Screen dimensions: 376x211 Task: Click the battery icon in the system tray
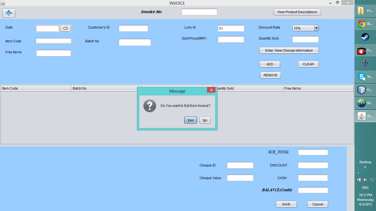tap(359, 179)
